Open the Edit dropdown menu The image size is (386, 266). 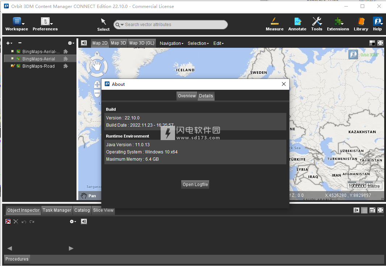click(x=218, y=43)
